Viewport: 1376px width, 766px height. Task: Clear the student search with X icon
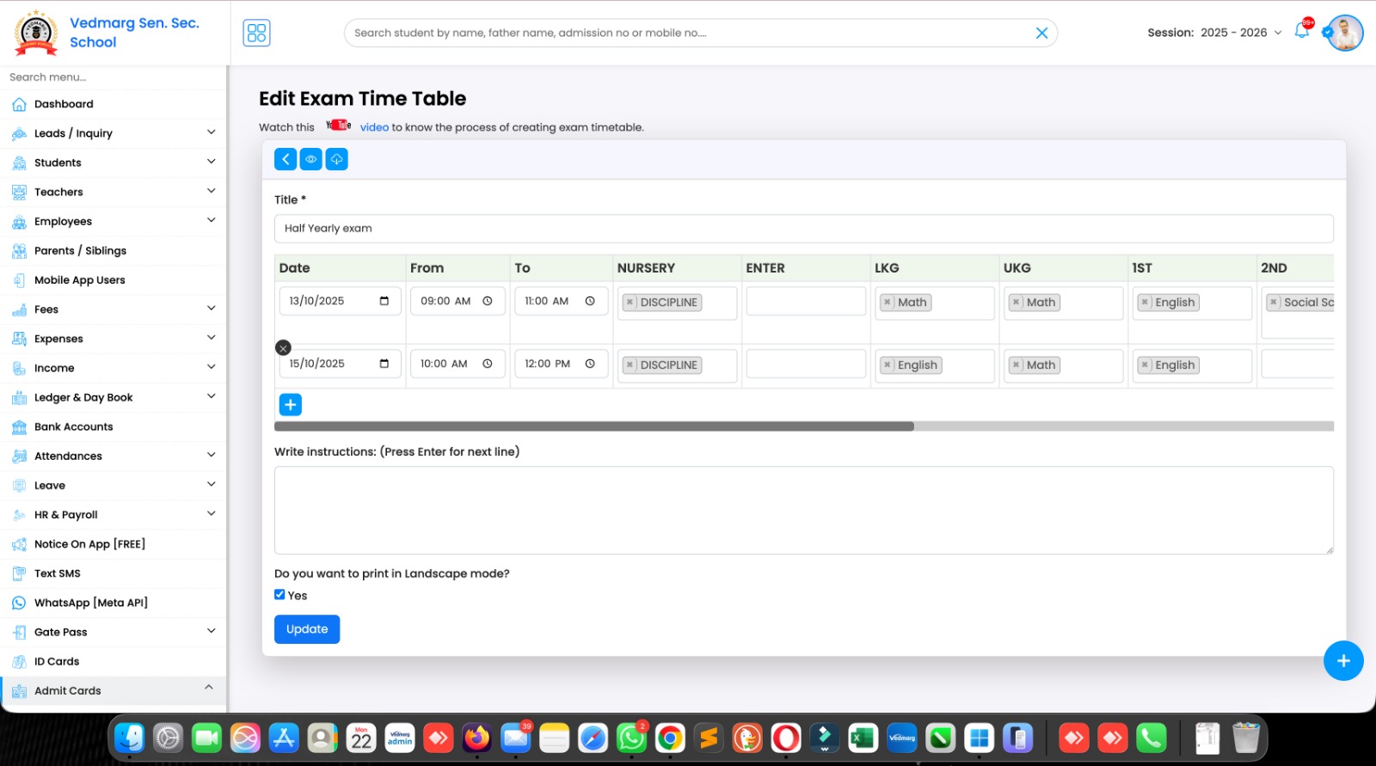1041,33
